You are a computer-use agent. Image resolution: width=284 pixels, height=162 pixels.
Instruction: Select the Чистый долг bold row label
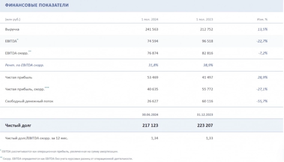(x=18, y=126)
